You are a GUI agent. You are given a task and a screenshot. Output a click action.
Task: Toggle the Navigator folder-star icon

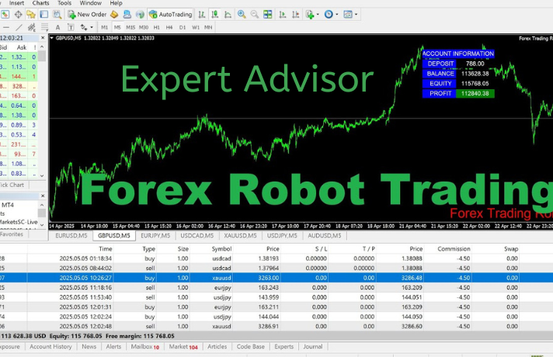pos(31,15)
